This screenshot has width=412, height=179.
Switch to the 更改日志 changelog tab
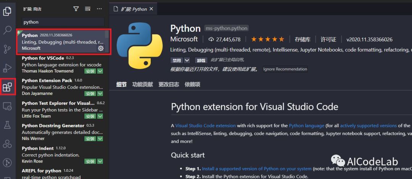(169, 84)
